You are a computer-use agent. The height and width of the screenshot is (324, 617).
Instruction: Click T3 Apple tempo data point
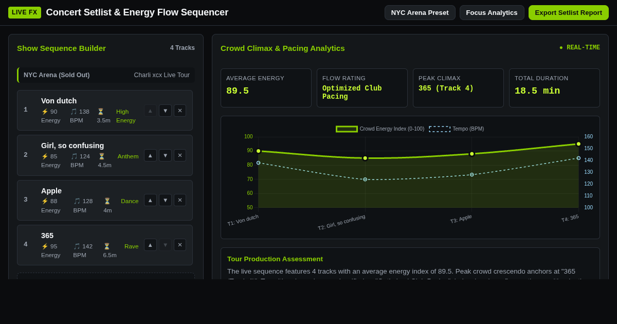click(472, 175)
